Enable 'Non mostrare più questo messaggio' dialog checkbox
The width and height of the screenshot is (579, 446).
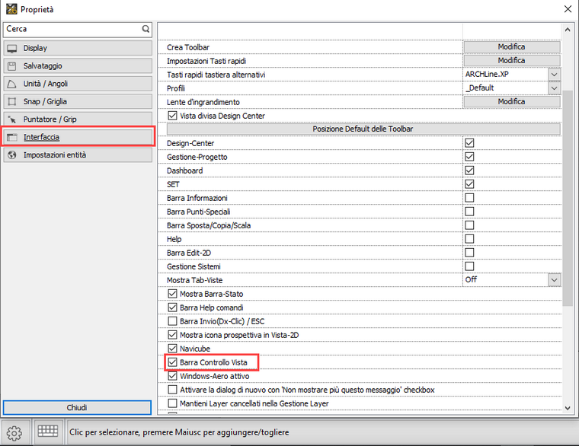point(172,390)
